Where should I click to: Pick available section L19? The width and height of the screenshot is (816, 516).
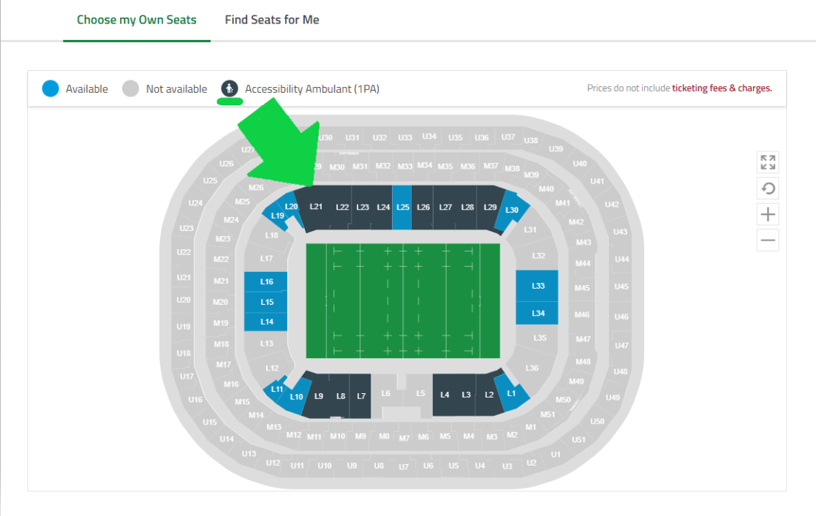[x=277, y=216]
